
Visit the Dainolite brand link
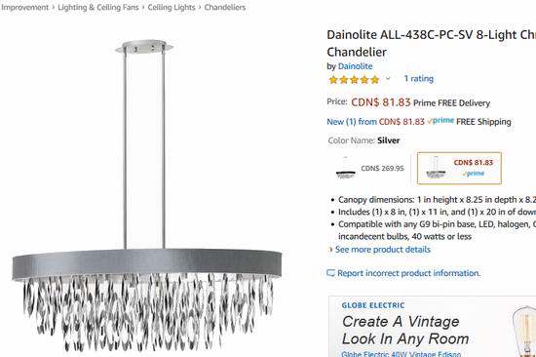click(355, 66)
